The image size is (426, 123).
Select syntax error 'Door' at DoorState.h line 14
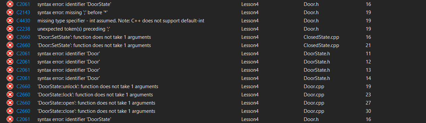click(x=69, y=78)
